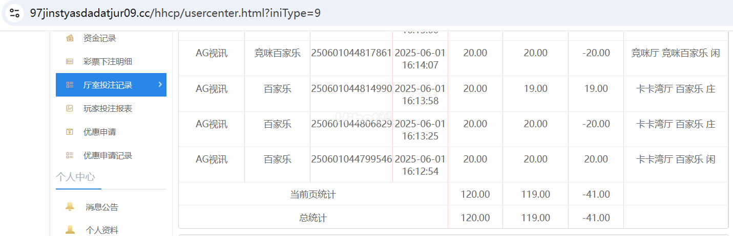Click the 当前页统计 summary row label
The height and width of the screenshot is (236, 733).
point(313,195)
